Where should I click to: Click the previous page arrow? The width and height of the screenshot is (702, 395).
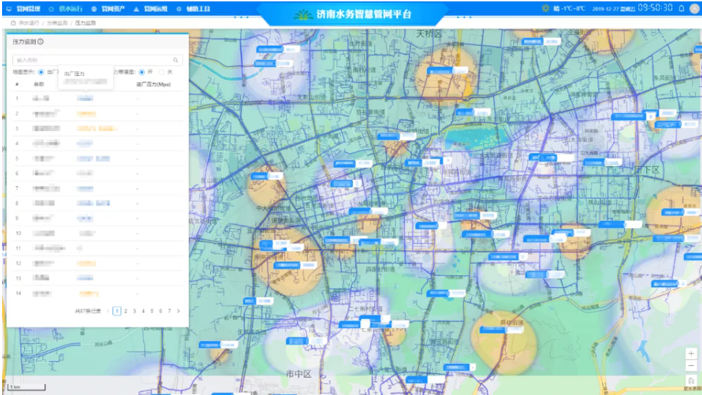coord(108,311)
